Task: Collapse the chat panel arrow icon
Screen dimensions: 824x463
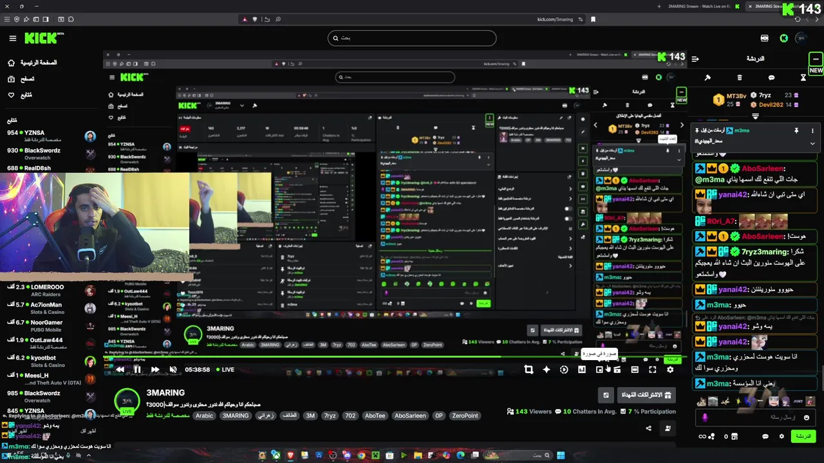Action: pos(695,59)
